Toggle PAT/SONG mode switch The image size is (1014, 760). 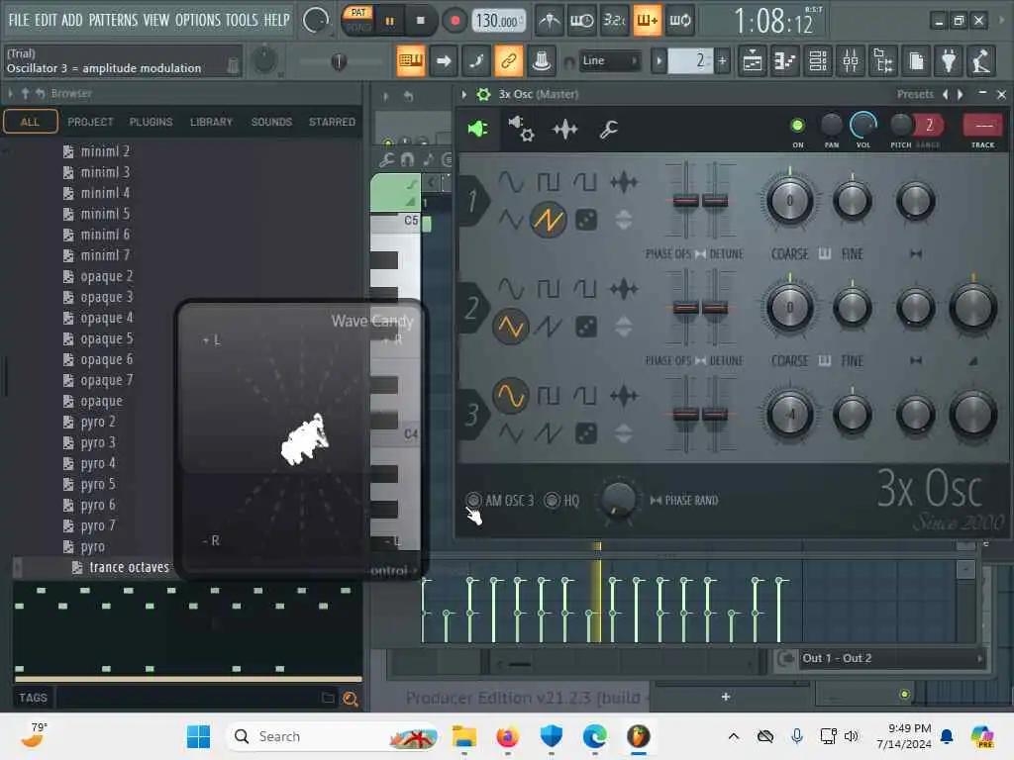click(358, 20)
